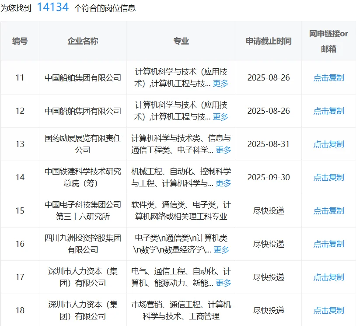Expand 更多 for 四川九洲投资控股集团 majors

pyautogui.click(x=221, y=250)
